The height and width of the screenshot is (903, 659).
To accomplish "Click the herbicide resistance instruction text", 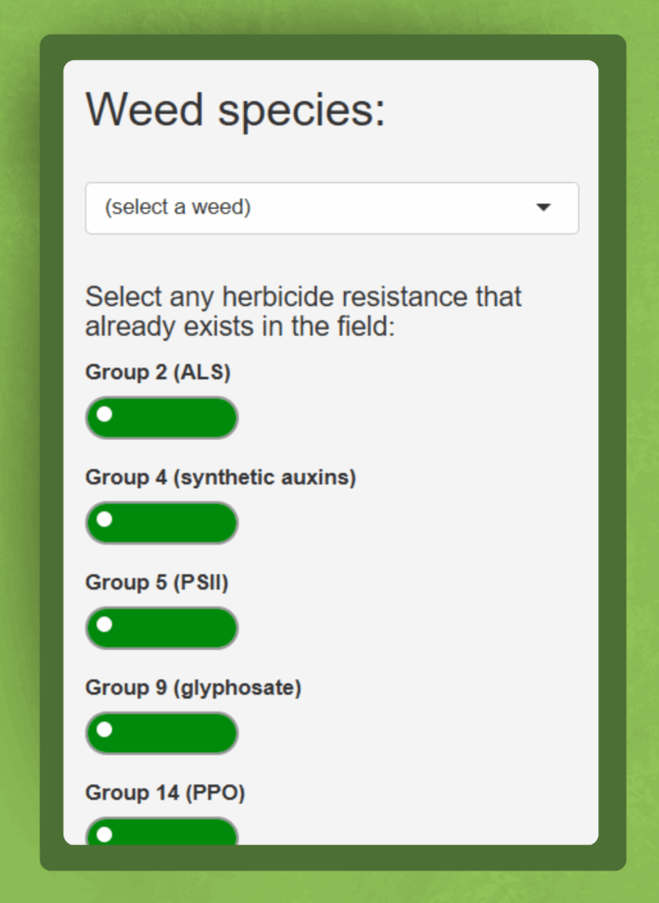I will coord(303,310).
